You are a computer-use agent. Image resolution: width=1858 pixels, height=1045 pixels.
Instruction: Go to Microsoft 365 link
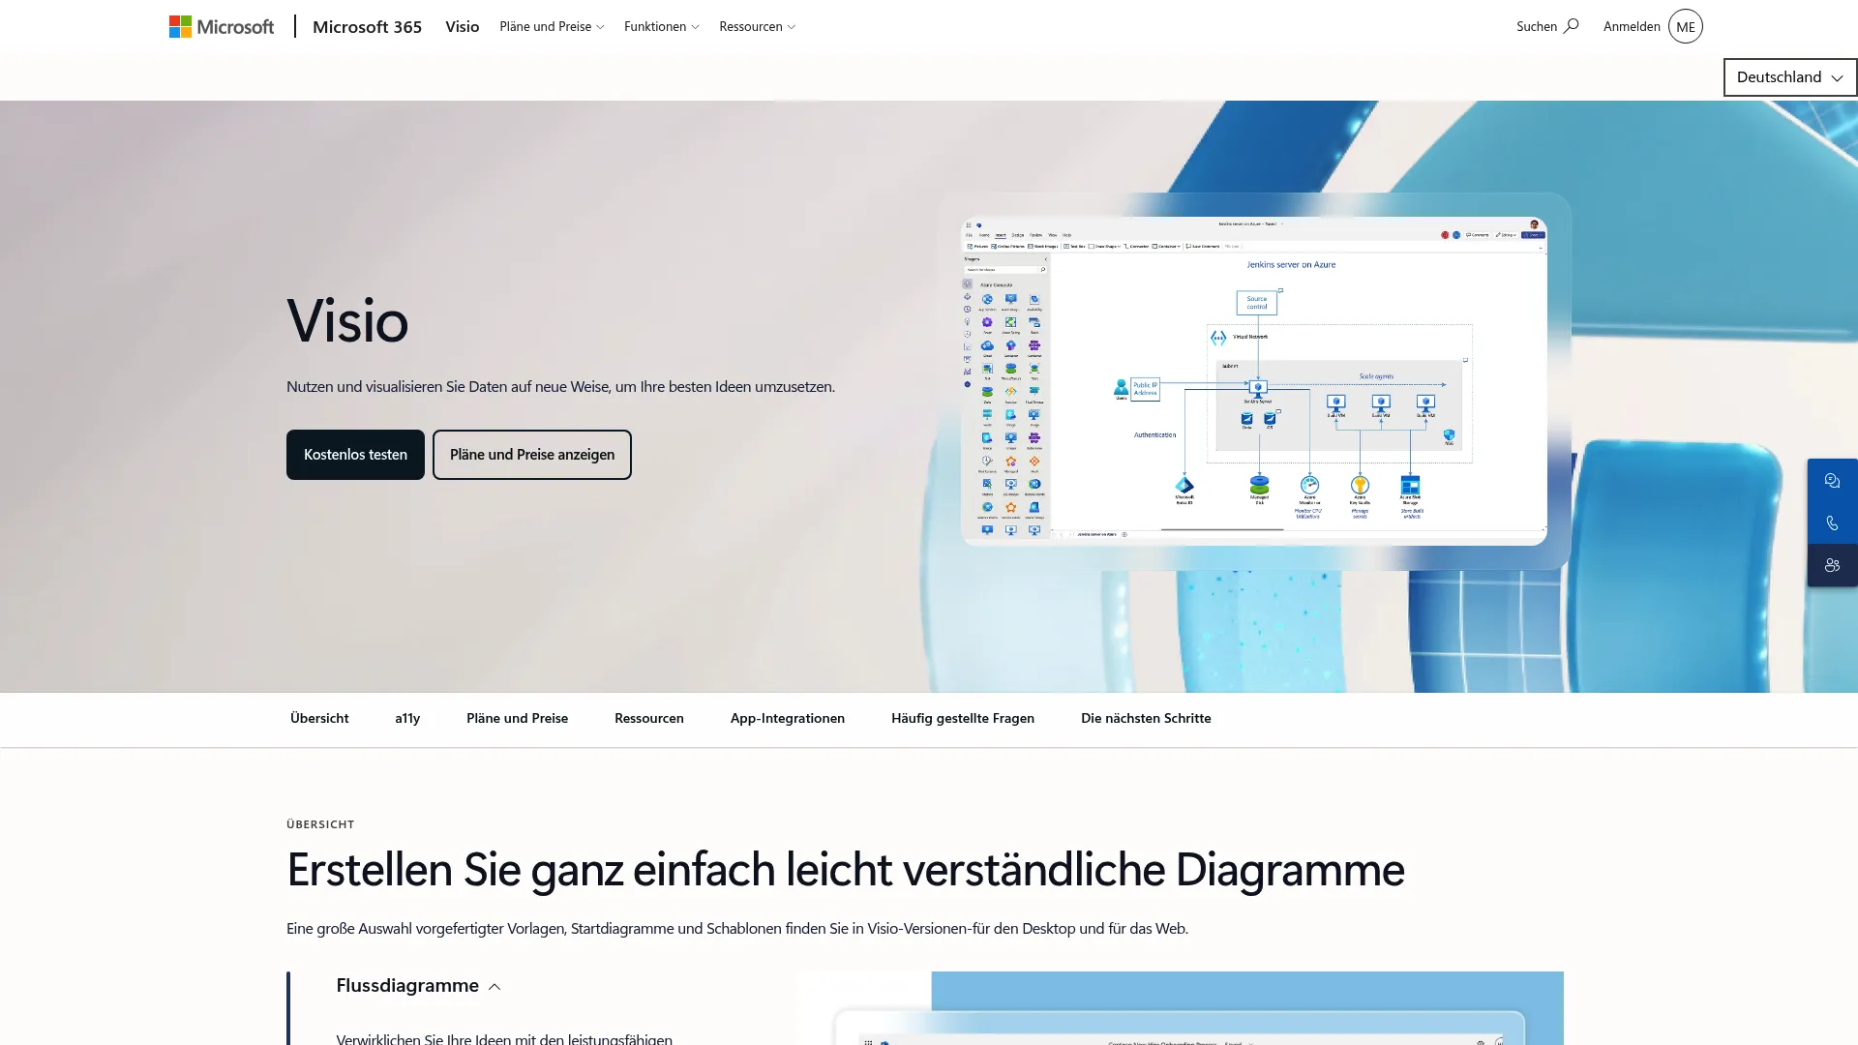[x=367, y=27]
